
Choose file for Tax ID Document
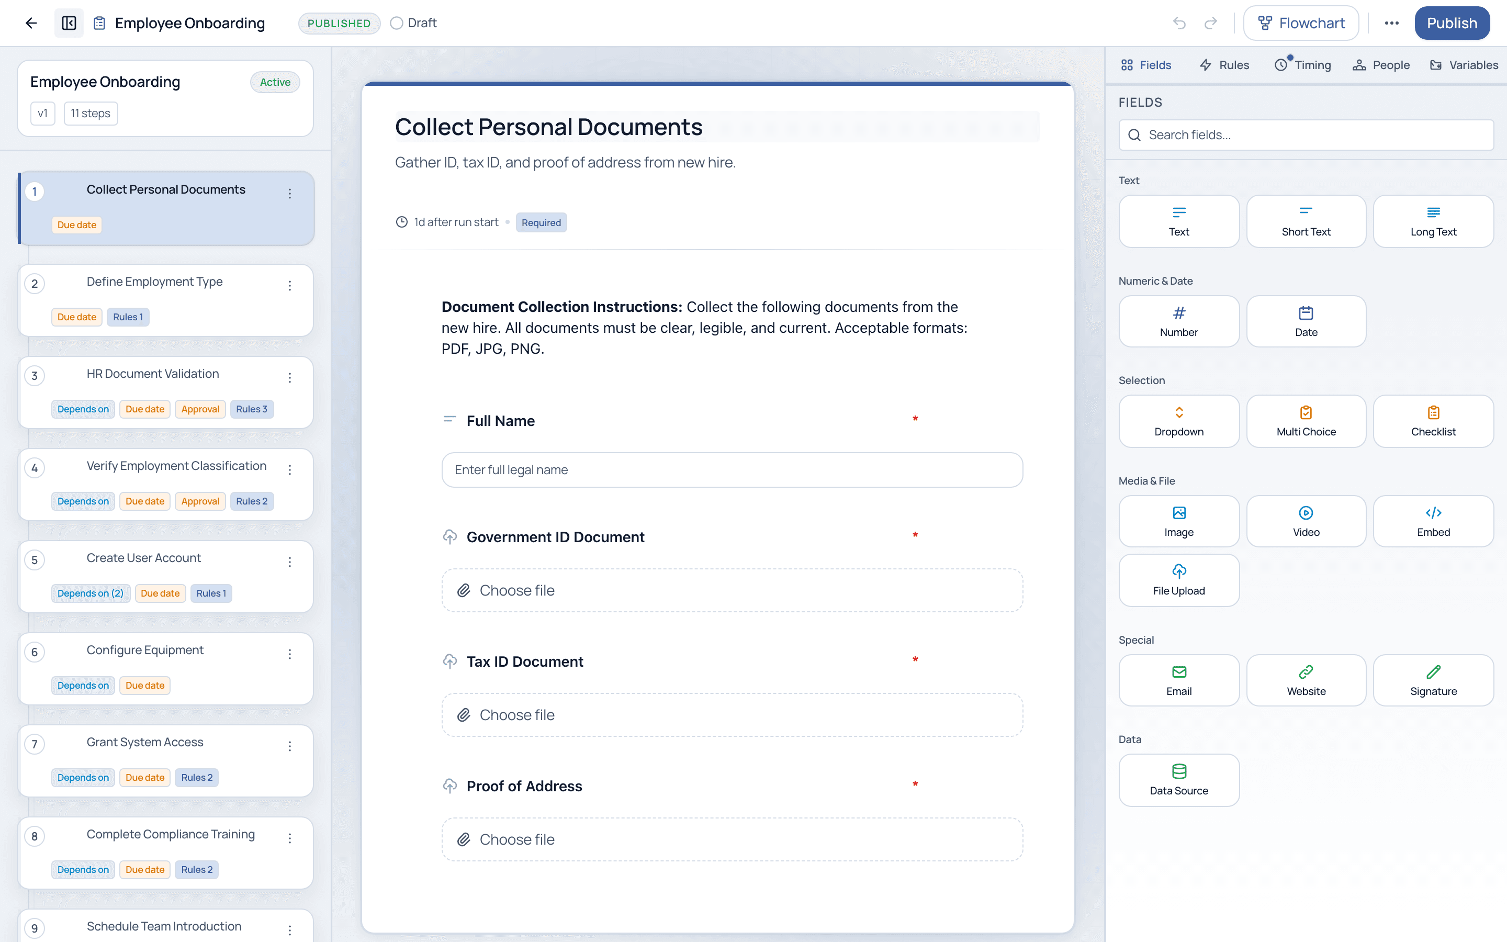click(732, 714)
